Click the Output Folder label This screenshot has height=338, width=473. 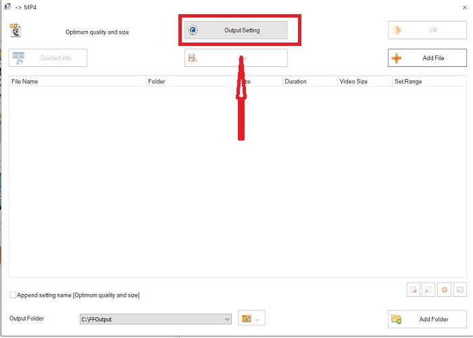(26, 318)
